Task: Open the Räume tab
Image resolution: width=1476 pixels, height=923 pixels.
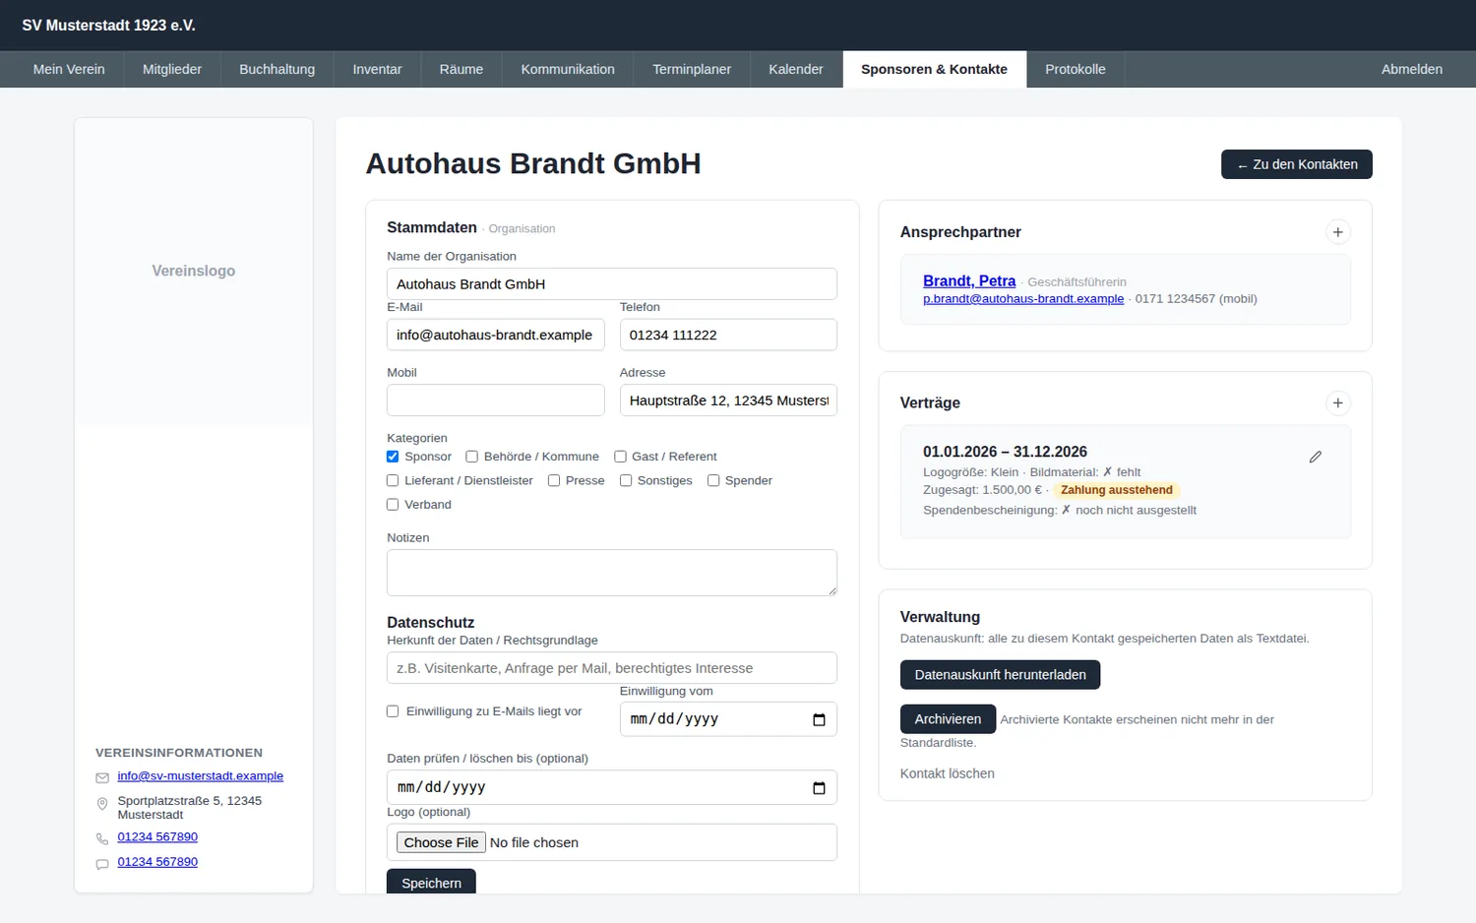Action: pyautogui.click(x=461, y=69)
